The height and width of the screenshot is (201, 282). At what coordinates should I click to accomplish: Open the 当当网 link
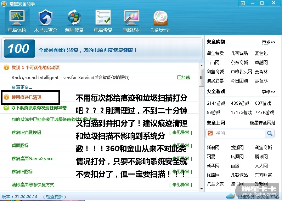point(213,62)
